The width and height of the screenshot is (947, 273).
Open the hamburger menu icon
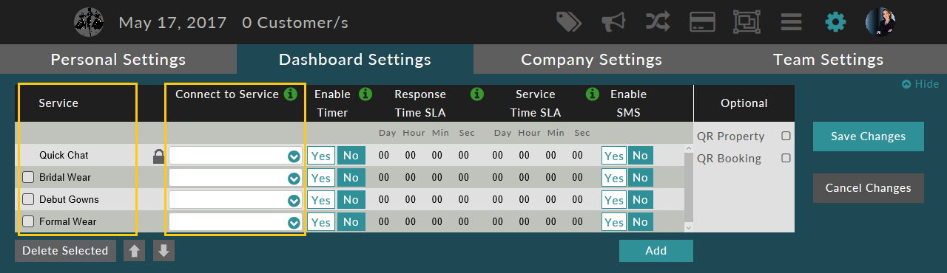pos(791,22)
